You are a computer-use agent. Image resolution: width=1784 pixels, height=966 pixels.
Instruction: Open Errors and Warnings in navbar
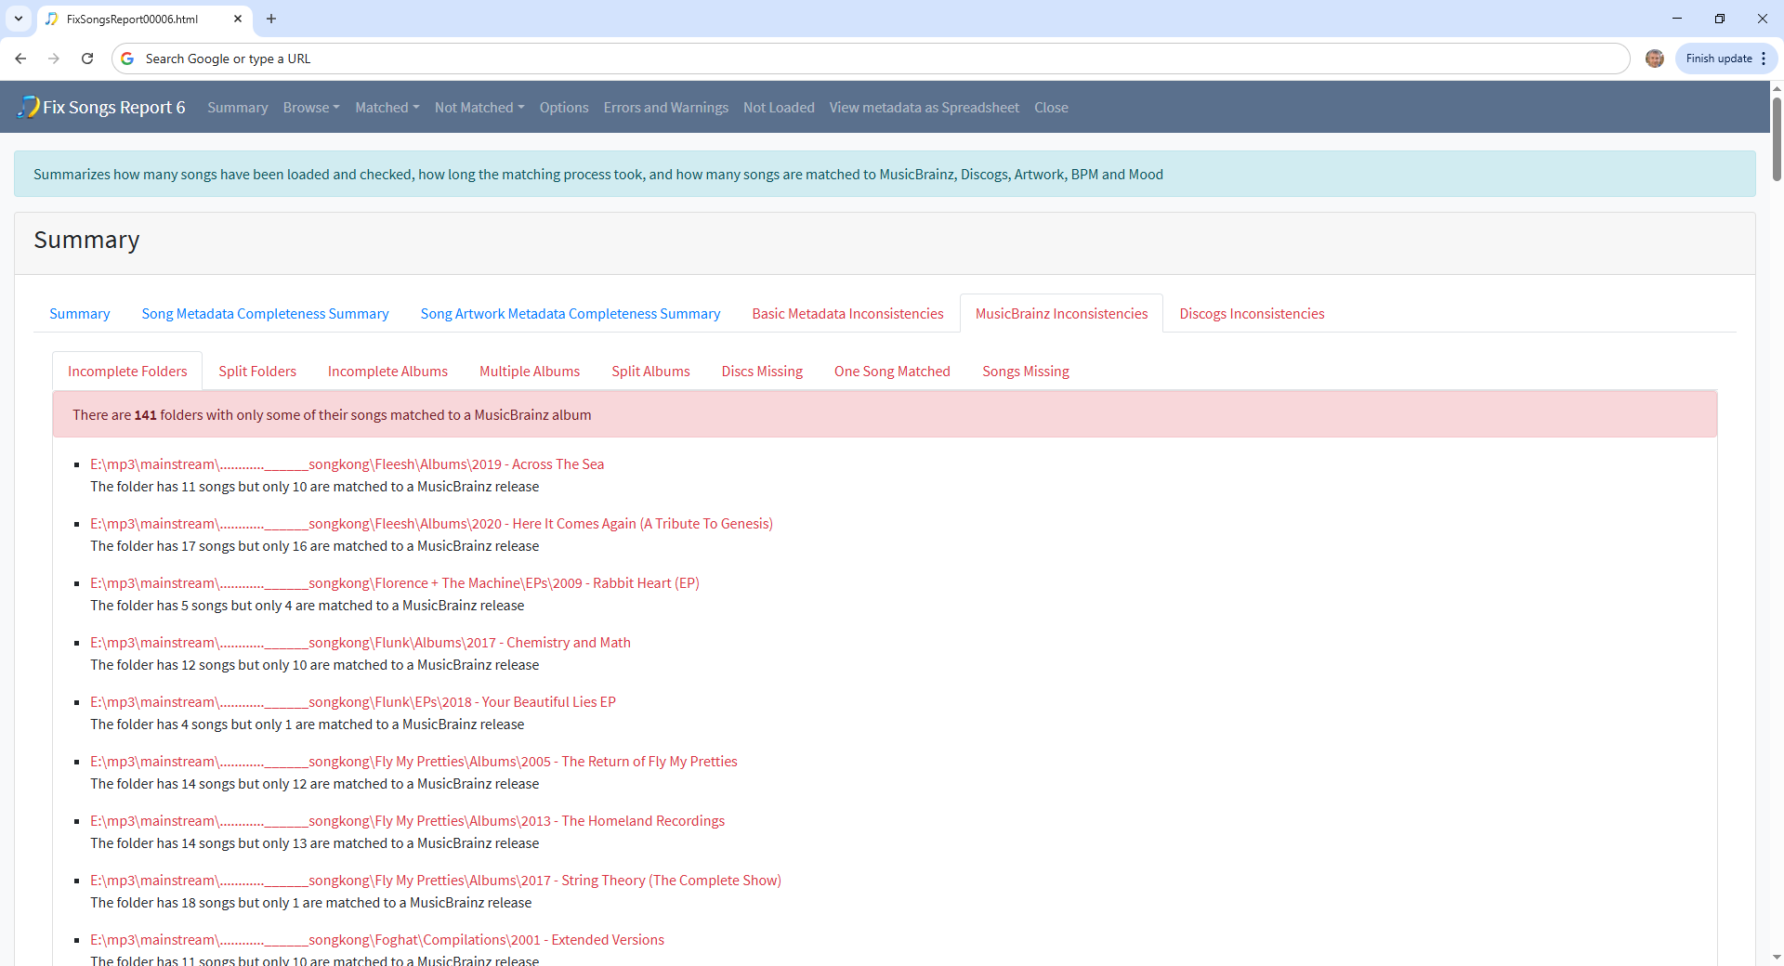[x=665, y=108]
